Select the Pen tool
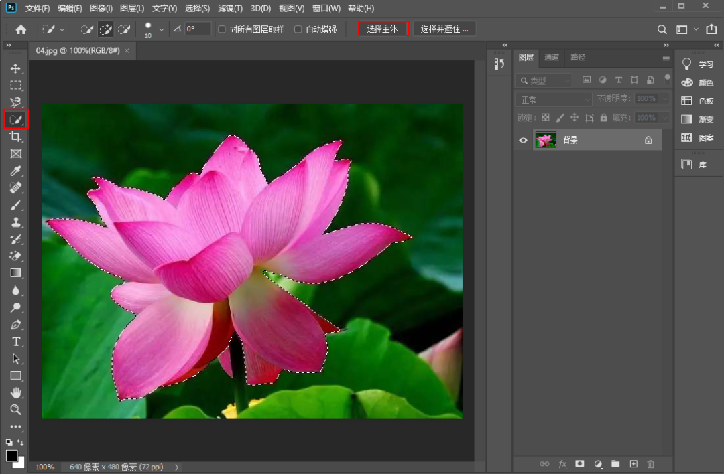This screenshot has height=474, width=724. (x=15, y=325)
